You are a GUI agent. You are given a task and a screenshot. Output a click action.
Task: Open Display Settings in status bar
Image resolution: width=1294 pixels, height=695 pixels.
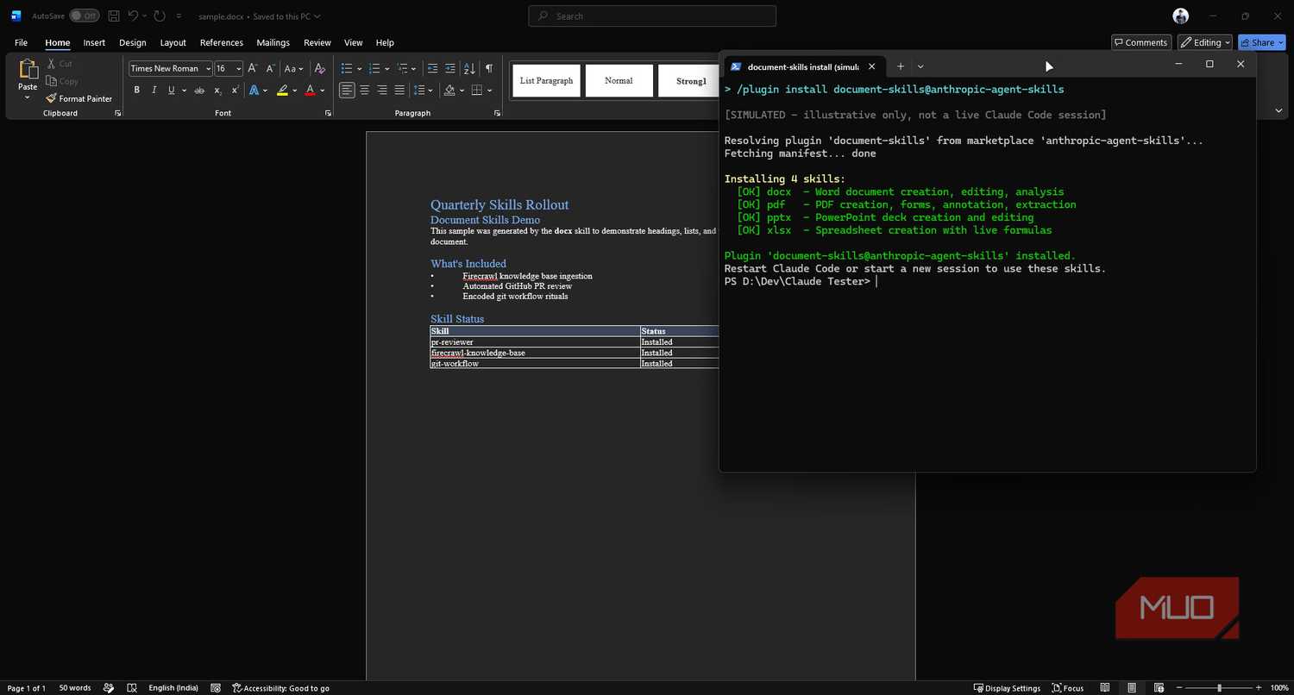pyautogui.click(x=1007, y=688)
